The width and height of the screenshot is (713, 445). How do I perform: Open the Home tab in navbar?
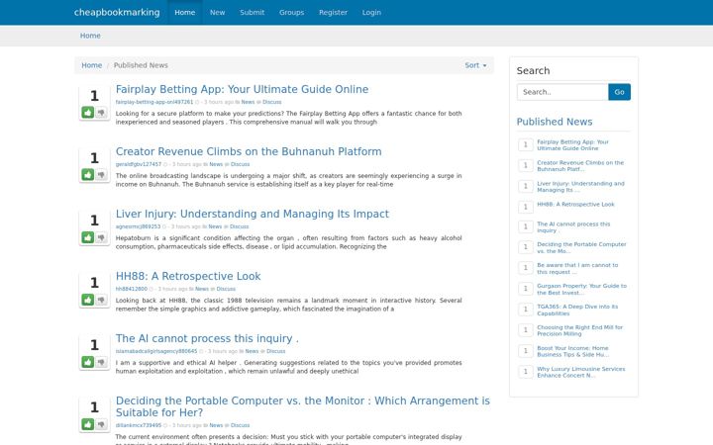tap(184, 12)
